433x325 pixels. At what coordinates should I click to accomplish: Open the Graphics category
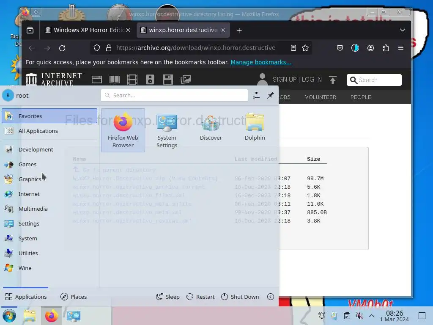tap(49, 179)
